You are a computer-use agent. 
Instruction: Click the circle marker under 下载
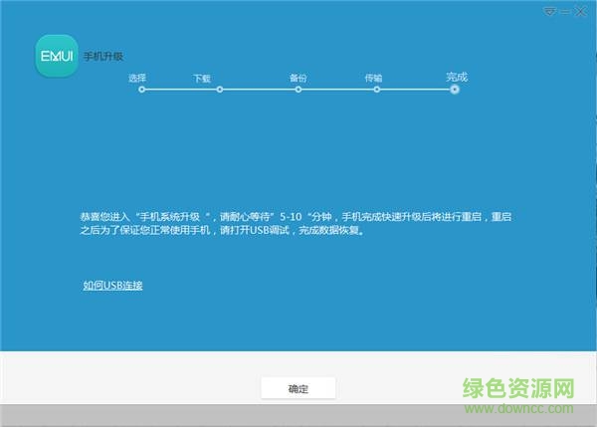click(220, 89)
